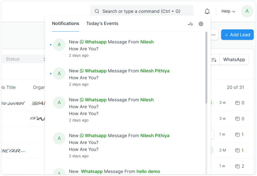Open Nilesh link in first notification

[x=147, y=42]
